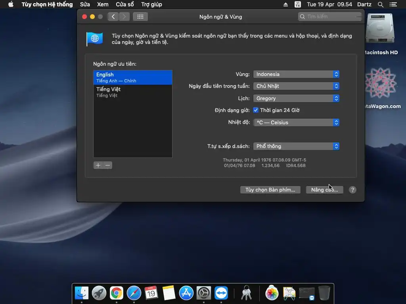Open the dark screen-sharing app in Dock
This screenshot has height=304, width=406.
coord(307,293)
